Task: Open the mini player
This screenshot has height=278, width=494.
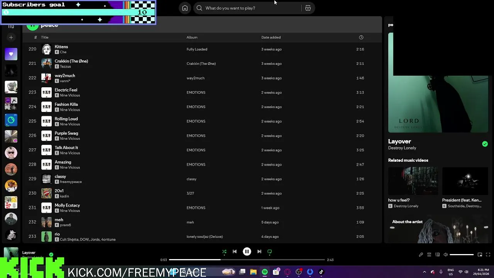Action: click(480, 255)
